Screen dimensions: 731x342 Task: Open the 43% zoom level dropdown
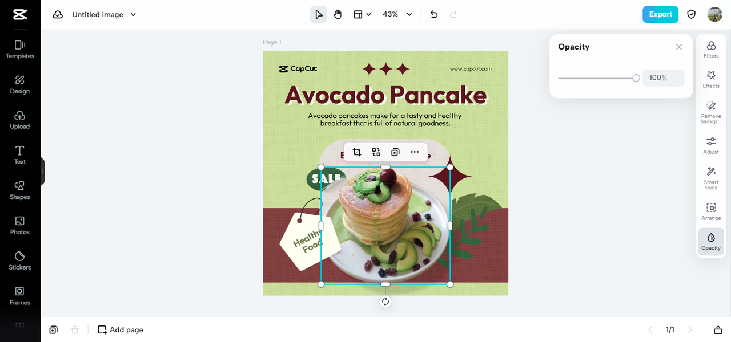pyautogui.click(x=397, y=14)
